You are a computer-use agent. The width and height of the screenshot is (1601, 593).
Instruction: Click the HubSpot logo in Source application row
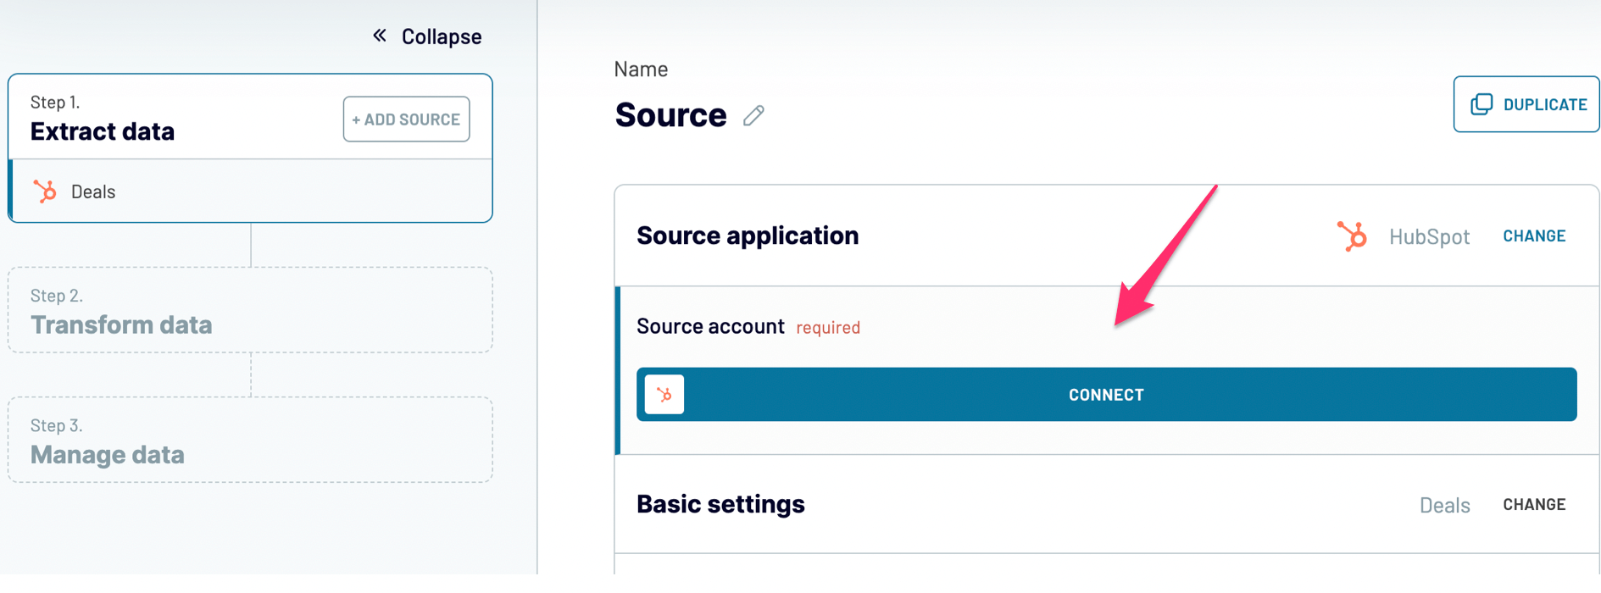click(x=1352, y=236)
